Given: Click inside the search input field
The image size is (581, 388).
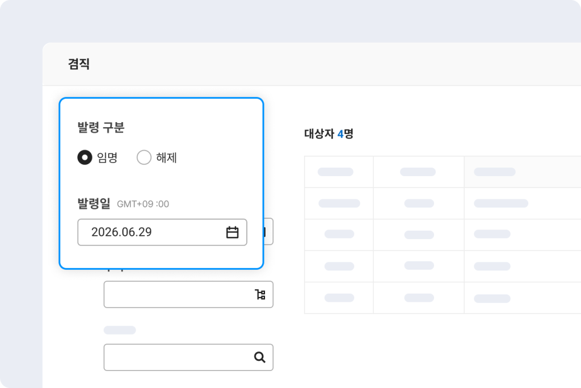Looking at the screenshot, I should pyautogui.click(x=176, y=357).
